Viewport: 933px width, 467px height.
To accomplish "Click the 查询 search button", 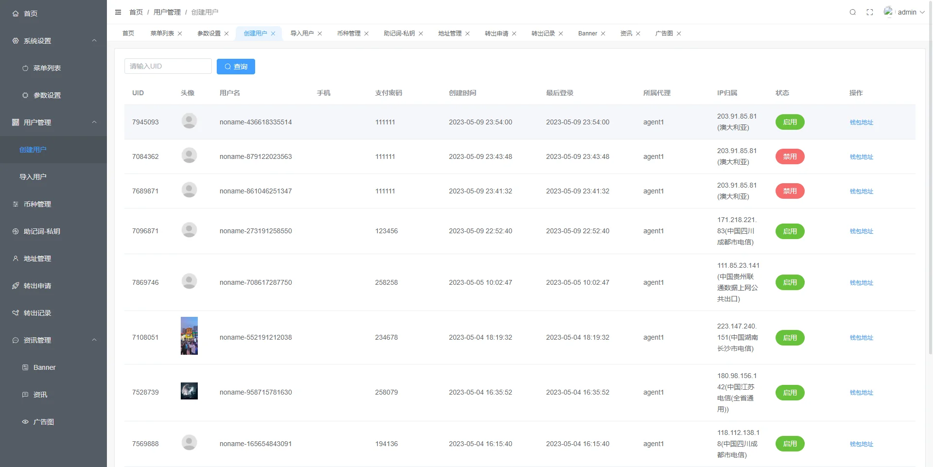I will 236,67.
